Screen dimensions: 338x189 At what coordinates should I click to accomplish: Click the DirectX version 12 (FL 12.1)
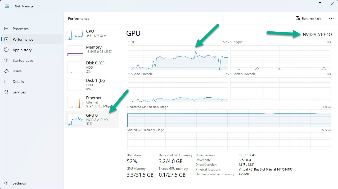click(246, 165)
